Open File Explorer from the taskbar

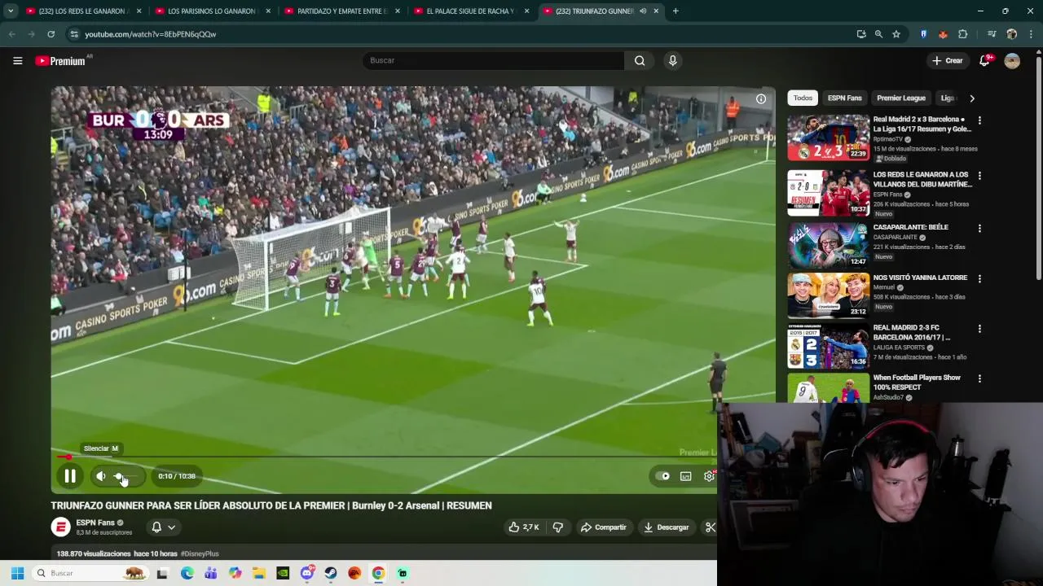tap(258, 573)
